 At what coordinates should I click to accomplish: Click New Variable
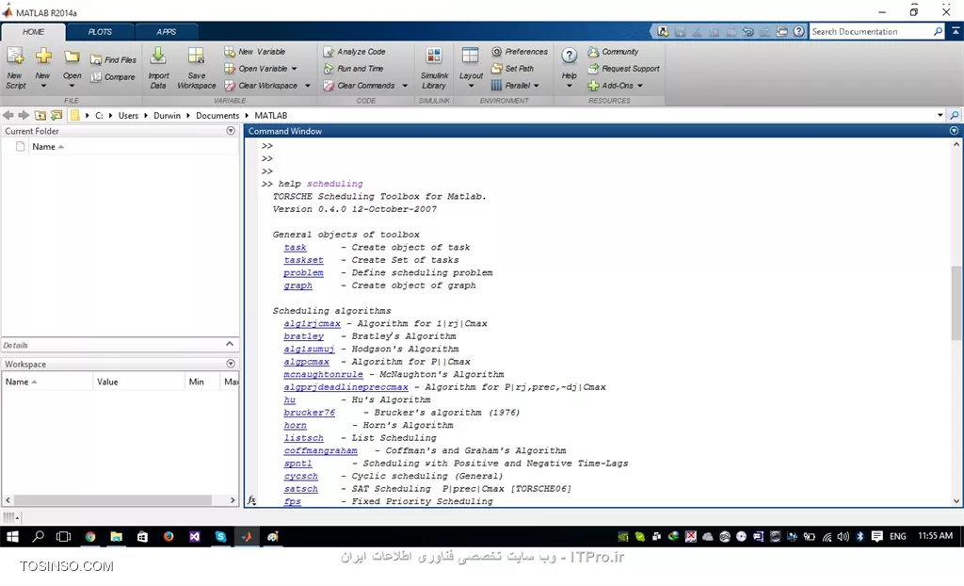[255, 52]
